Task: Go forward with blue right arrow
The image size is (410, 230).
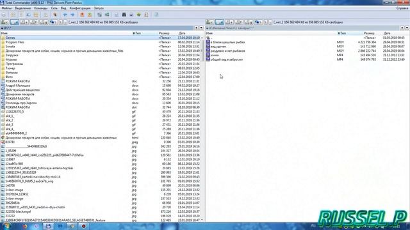Action: 72,15
